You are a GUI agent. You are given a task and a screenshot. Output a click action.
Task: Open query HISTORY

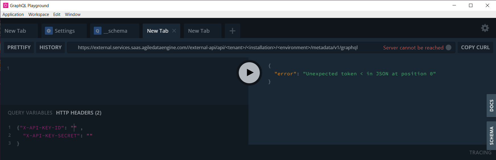51,47
